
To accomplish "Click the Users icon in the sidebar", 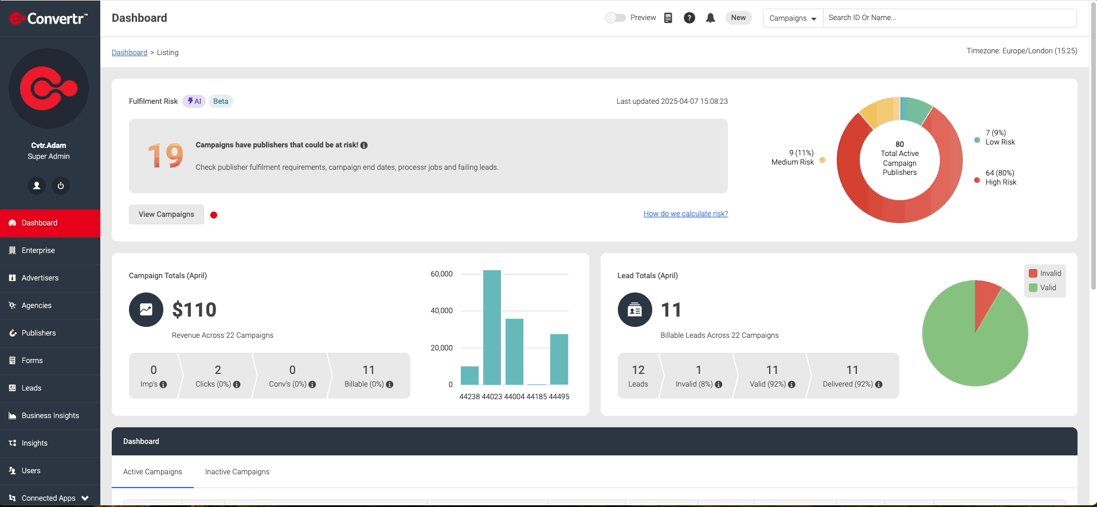I will click(12, 470).
